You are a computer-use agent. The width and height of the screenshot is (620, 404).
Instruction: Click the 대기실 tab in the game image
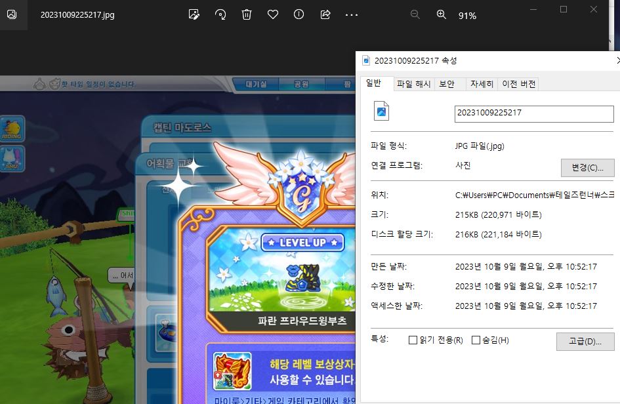point(256,84)
